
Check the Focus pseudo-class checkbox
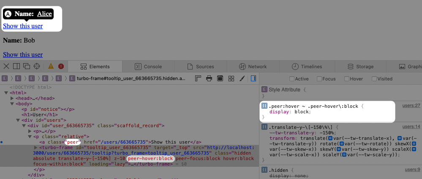(x=319, y=79)
